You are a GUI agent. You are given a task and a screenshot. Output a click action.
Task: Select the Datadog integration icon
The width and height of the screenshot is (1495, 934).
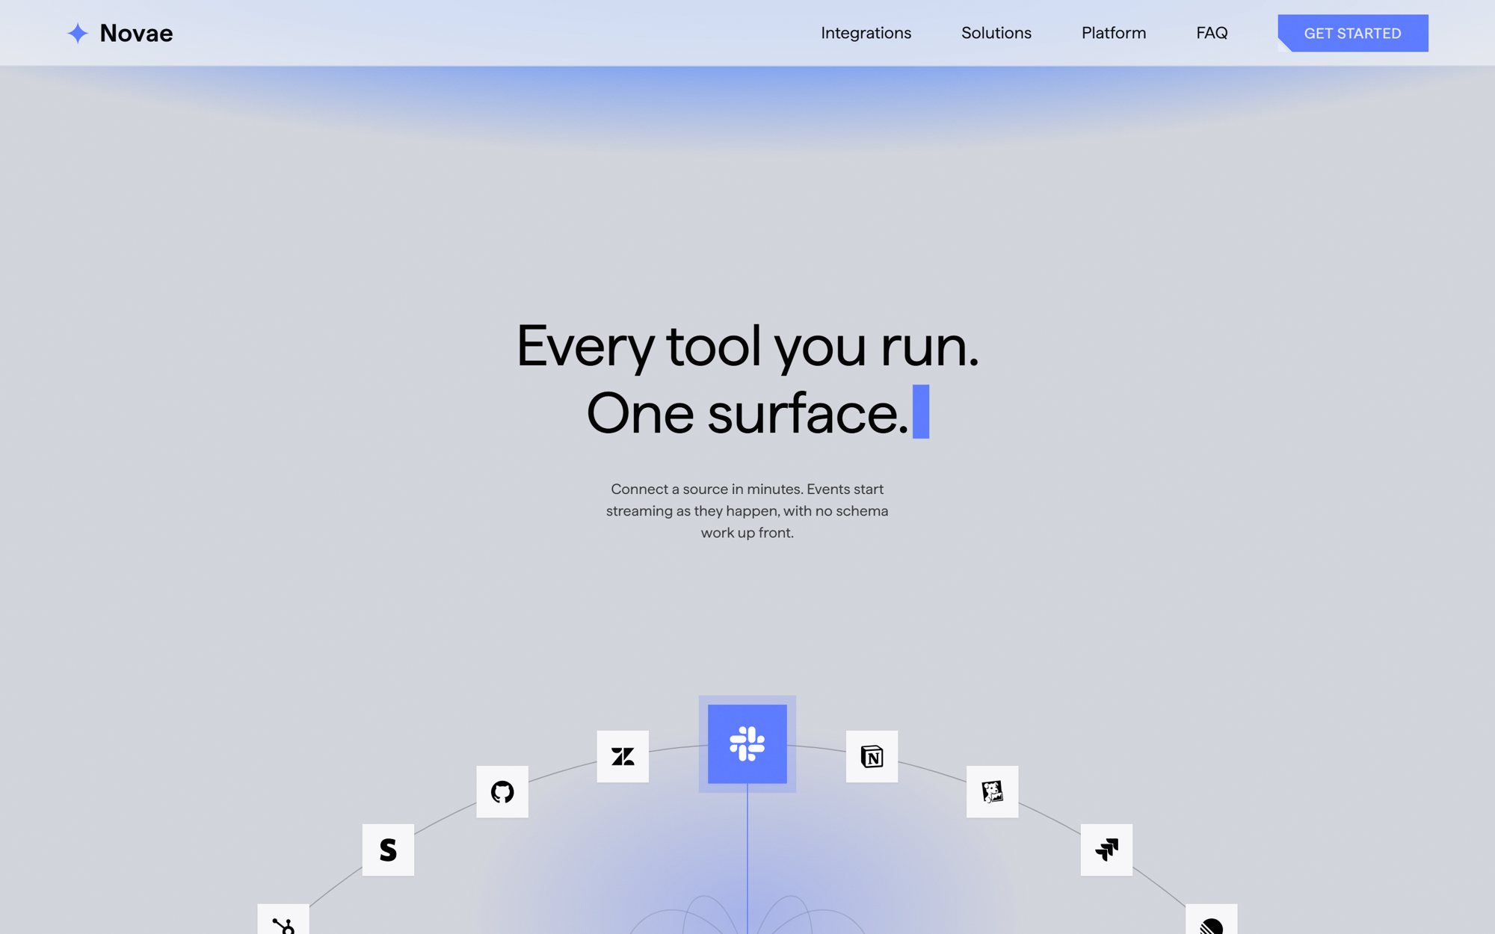[x=992, y=791]
